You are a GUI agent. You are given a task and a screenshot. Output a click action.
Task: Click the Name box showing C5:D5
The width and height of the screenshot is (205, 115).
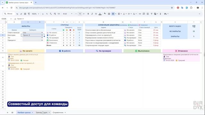click(x=6, y=19)
